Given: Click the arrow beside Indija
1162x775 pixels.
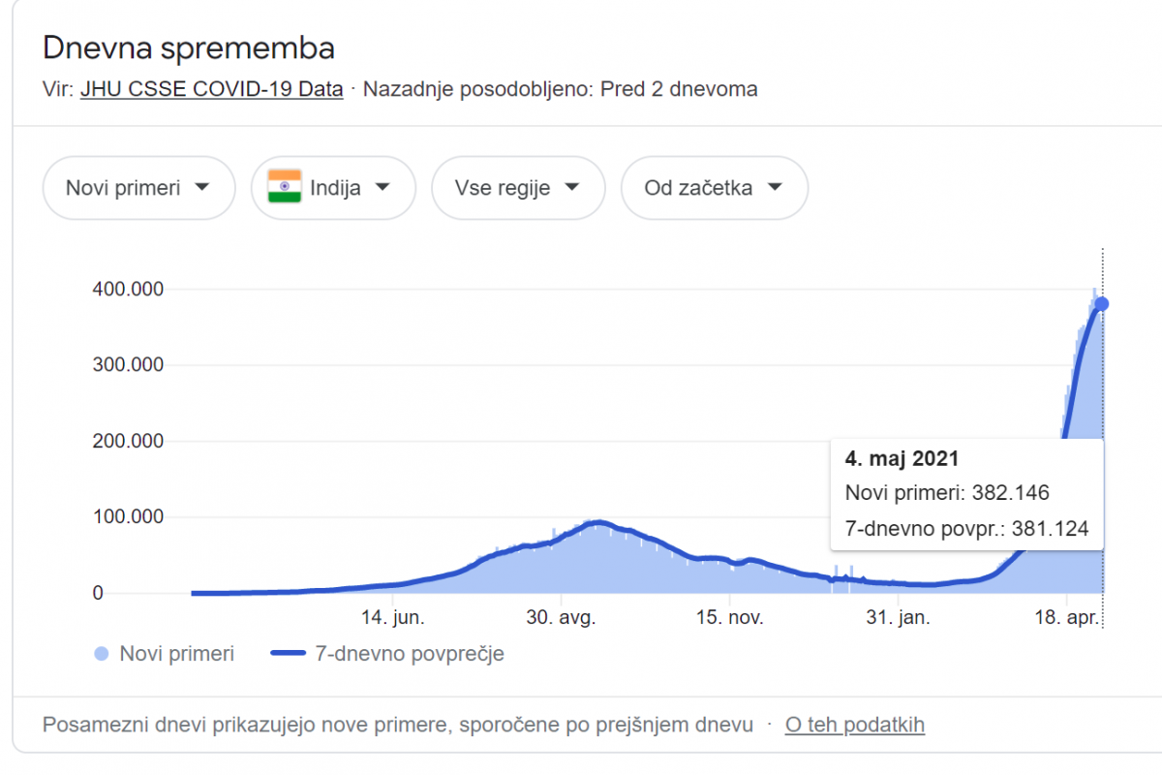Looking at the screenshot, I should click(x=382, y=188).
